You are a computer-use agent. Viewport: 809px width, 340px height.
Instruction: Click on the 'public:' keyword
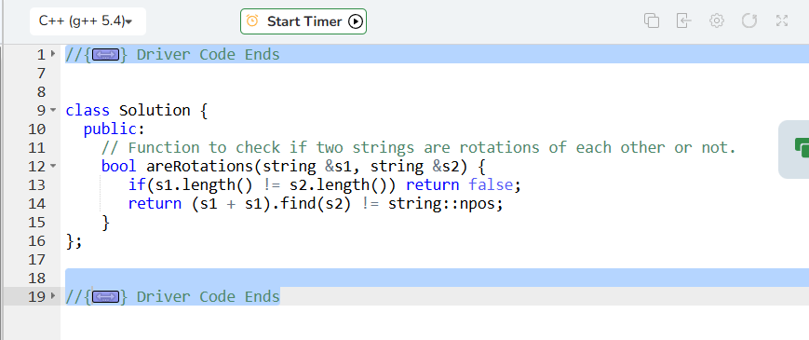(115, 129)
